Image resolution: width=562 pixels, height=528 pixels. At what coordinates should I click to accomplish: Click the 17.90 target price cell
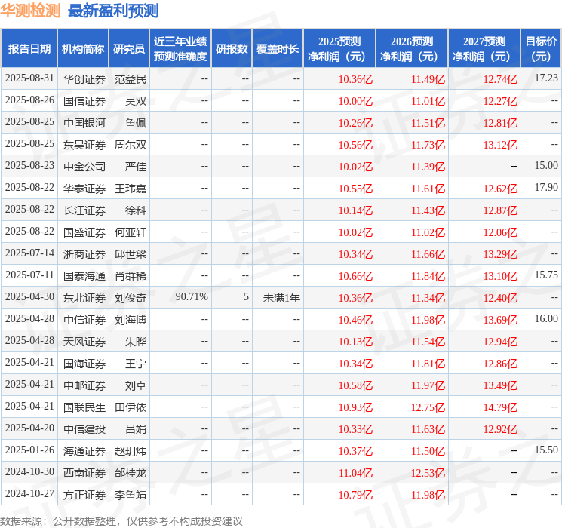click(546, 188)
